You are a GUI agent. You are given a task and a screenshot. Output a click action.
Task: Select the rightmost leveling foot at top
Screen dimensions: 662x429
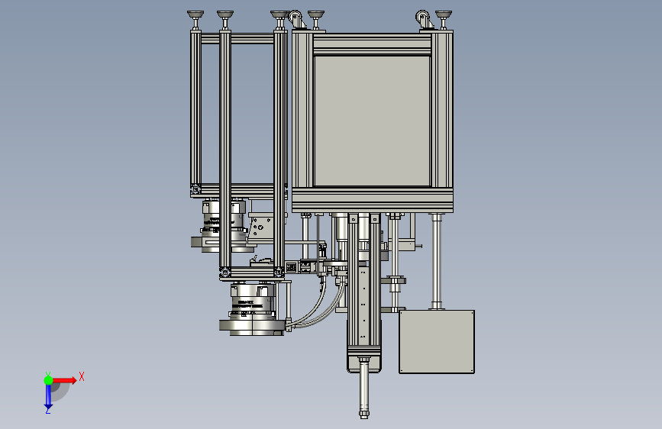[x=444, y=19]
